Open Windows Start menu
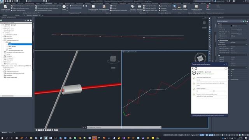 tap(2, 138)
